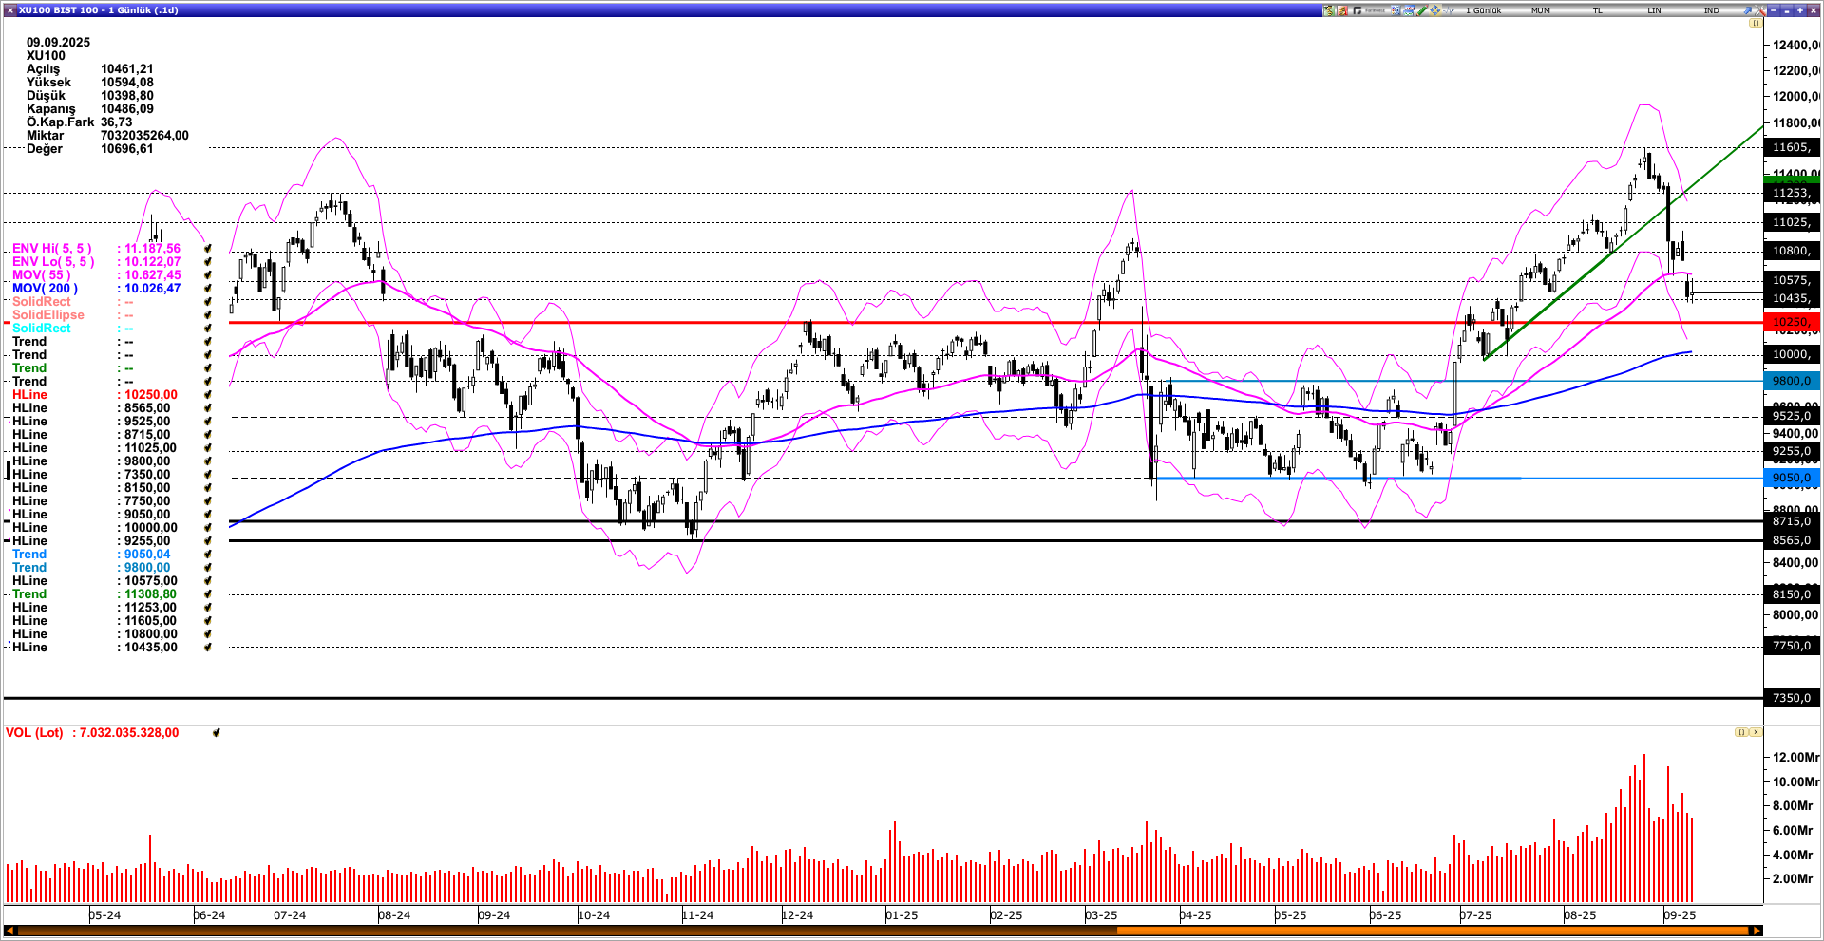Click the red figure icon in the chart toolbar
1824x941 pixels.
point(1342,10)
